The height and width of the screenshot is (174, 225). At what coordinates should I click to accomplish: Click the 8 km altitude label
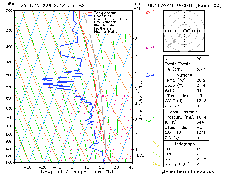(x=136, y=38)
